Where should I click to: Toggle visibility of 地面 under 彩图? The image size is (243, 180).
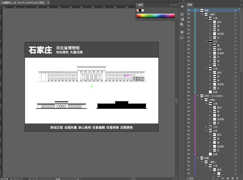(x=189, y=154)
